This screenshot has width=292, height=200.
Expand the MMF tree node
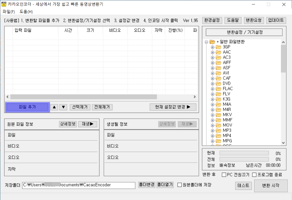pyautogui.click(x=212, y=120)
